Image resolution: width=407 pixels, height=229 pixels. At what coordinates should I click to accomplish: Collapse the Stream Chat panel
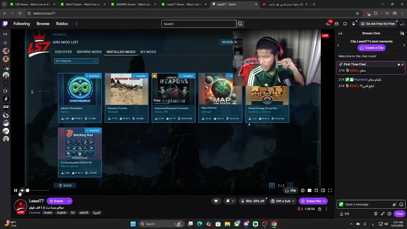[340, 33]
